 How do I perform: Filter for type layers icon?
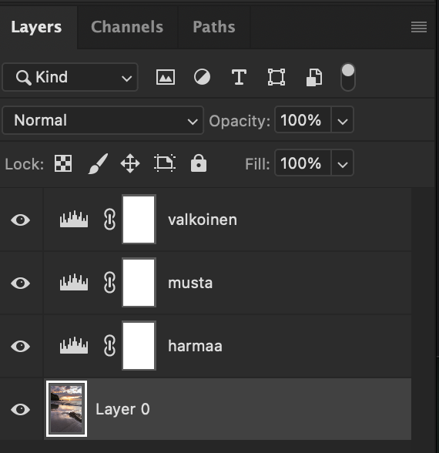[x=239, y=77]
